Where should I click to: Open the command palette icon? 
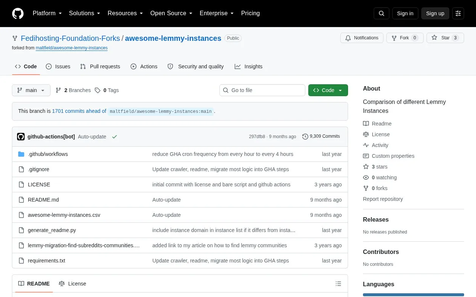click(458, 13)
